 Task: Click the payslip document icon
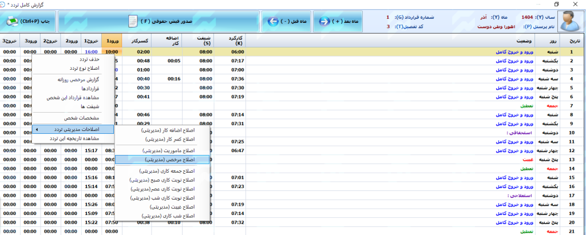[x=132, y=21]
